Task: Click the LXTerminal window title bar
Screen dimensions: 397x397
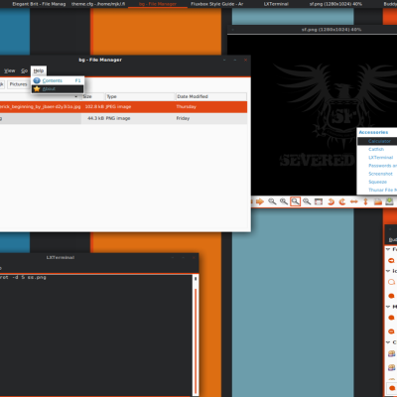Action: (99, 257)
